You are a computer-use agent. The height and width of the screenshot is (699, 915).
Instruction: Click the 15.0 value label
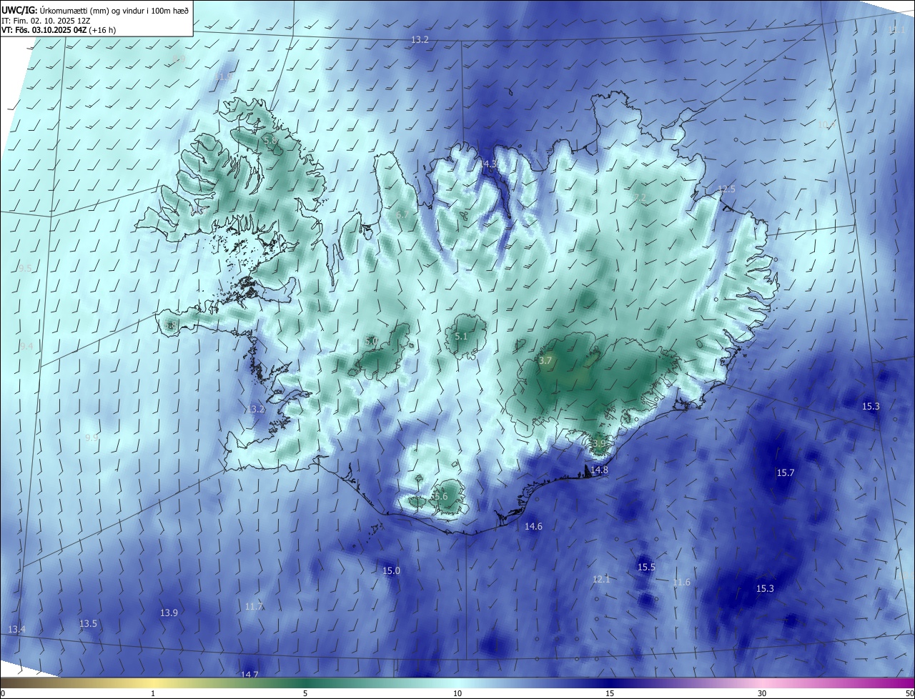coord(392,571)
